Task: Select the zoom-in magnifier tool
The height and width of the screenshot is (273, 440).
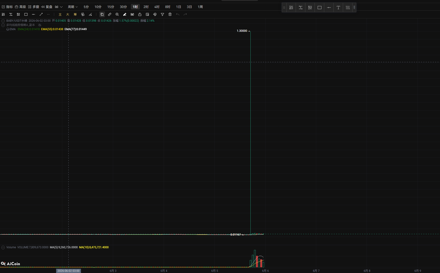Action: point(117,14)
